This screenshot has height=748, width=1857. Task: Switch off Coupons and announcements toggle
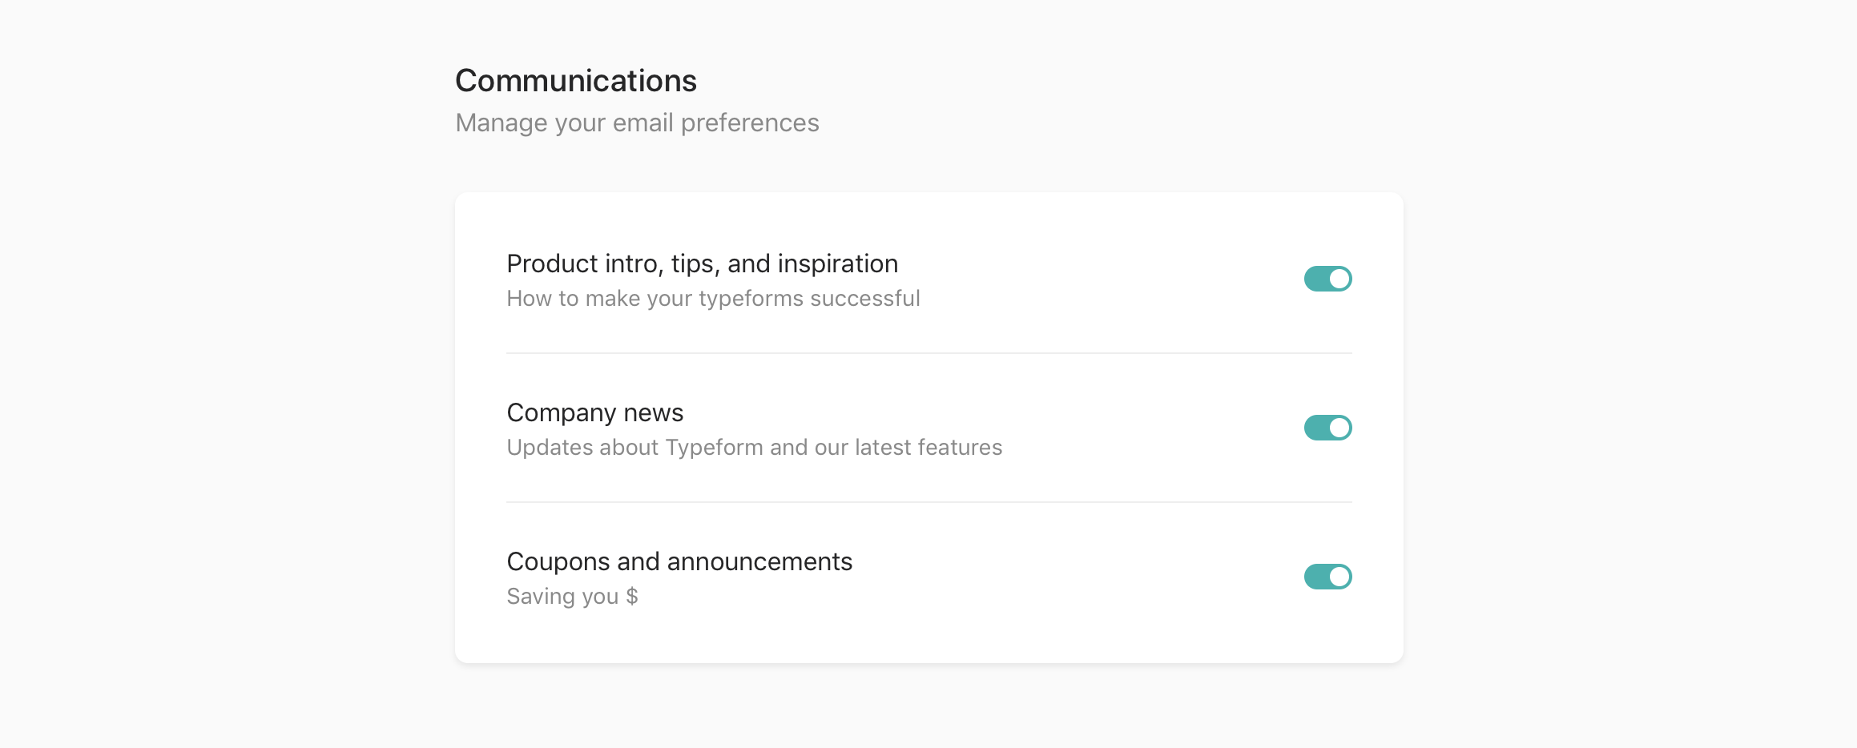point(1327,577)
